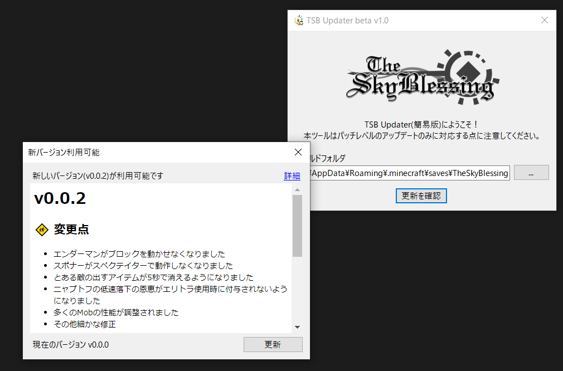
Task: Close the 新バージョン利用可能 dialog
Action: click(298, 152)
